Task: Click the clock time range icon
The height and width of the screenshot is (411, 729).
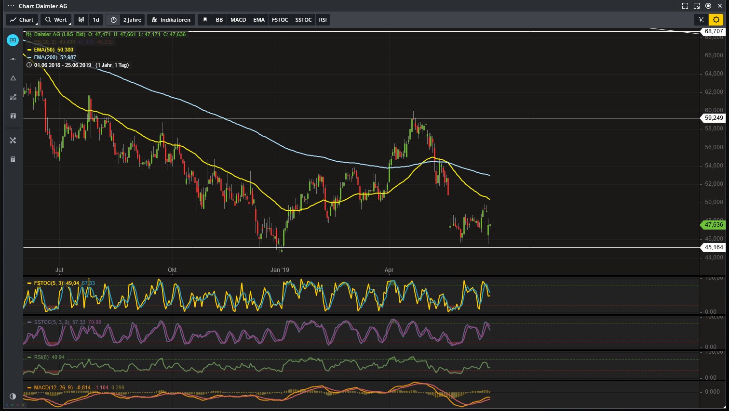Action: (x=114, y=20)
